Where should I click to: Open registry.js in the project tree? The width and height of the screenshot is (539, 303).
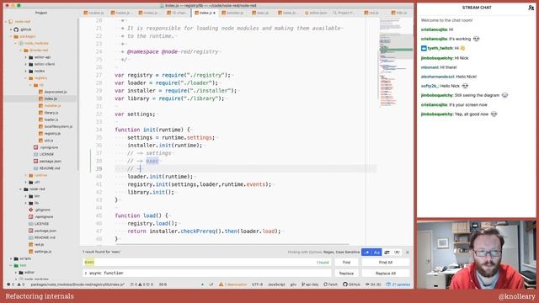click(52, 133)
